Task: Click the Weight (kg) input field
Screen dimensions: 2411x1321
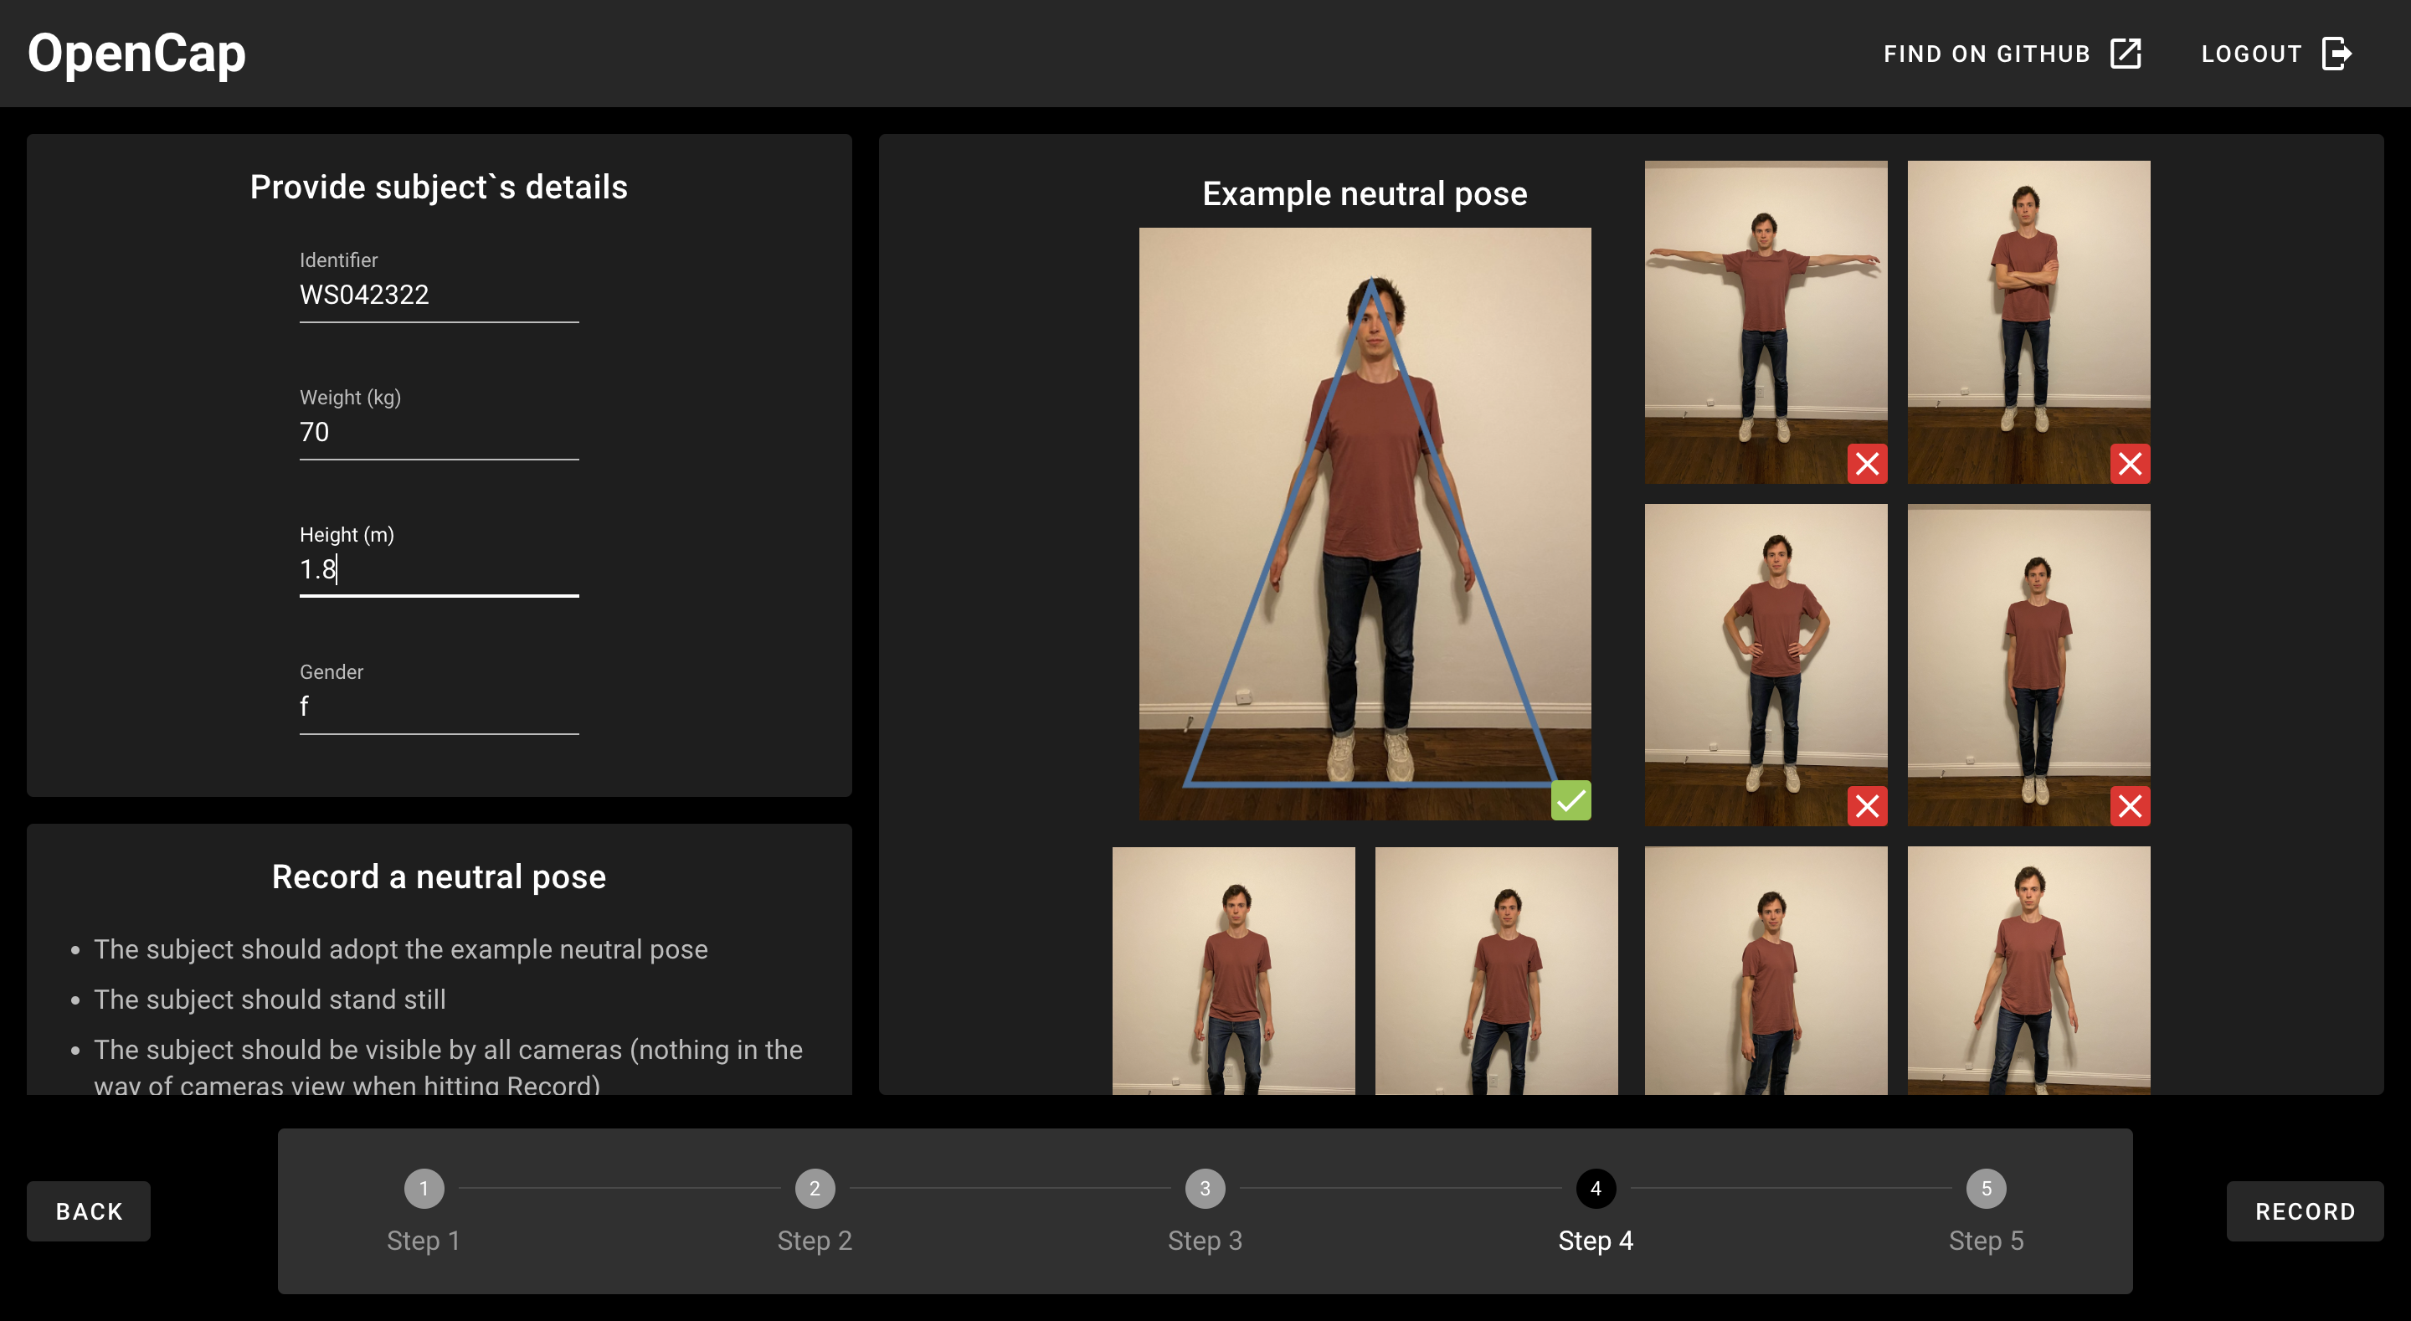Action: pyautogui.click(x=439, y=432)
